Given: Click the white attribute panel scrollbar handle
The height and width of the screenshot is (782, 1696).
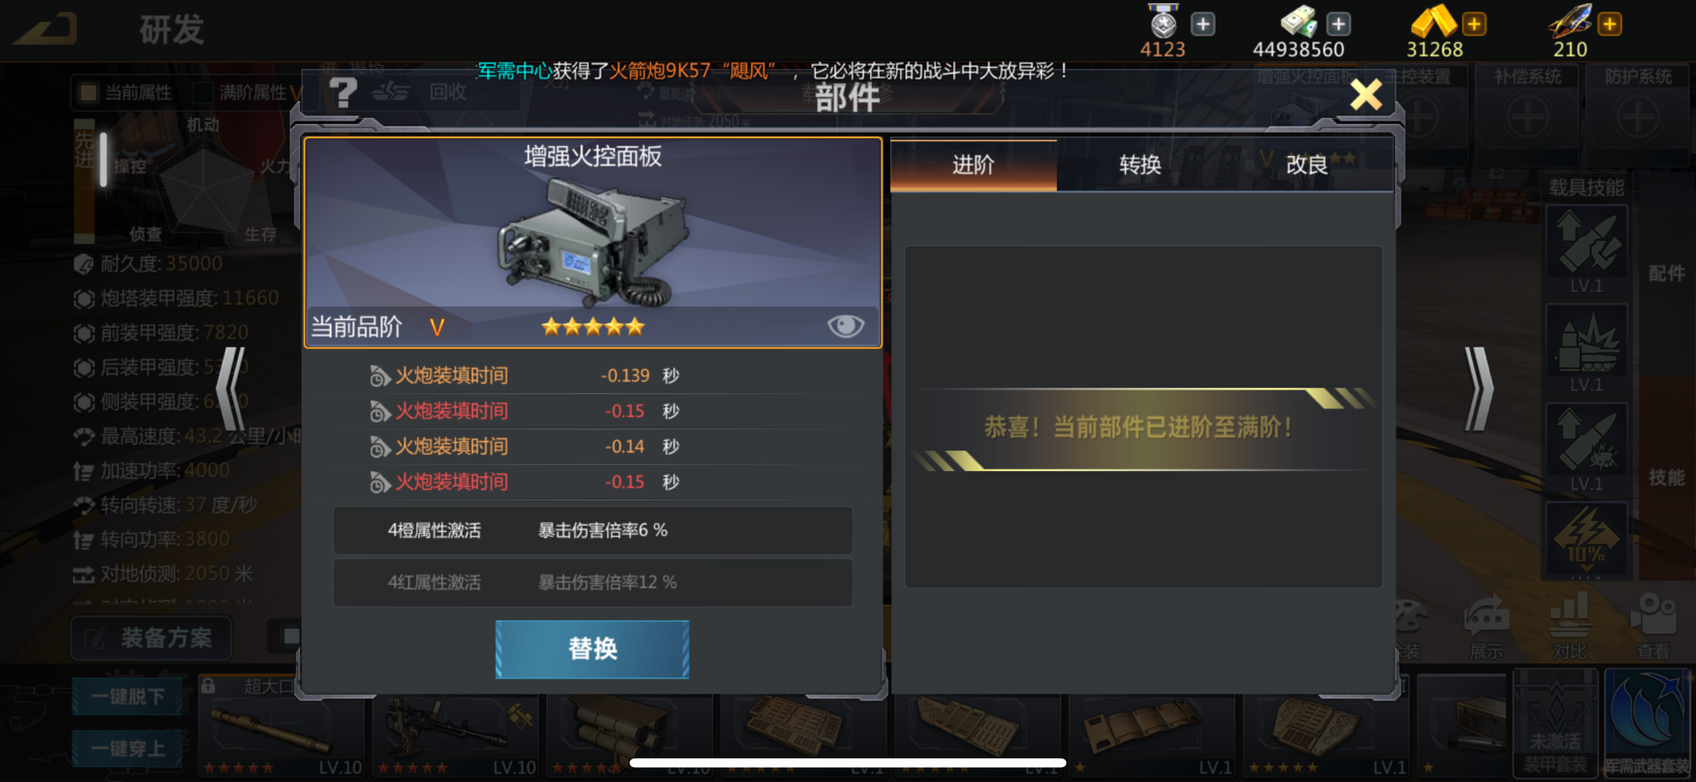Looking at the screenshot, I should click(x=103, y=159).
